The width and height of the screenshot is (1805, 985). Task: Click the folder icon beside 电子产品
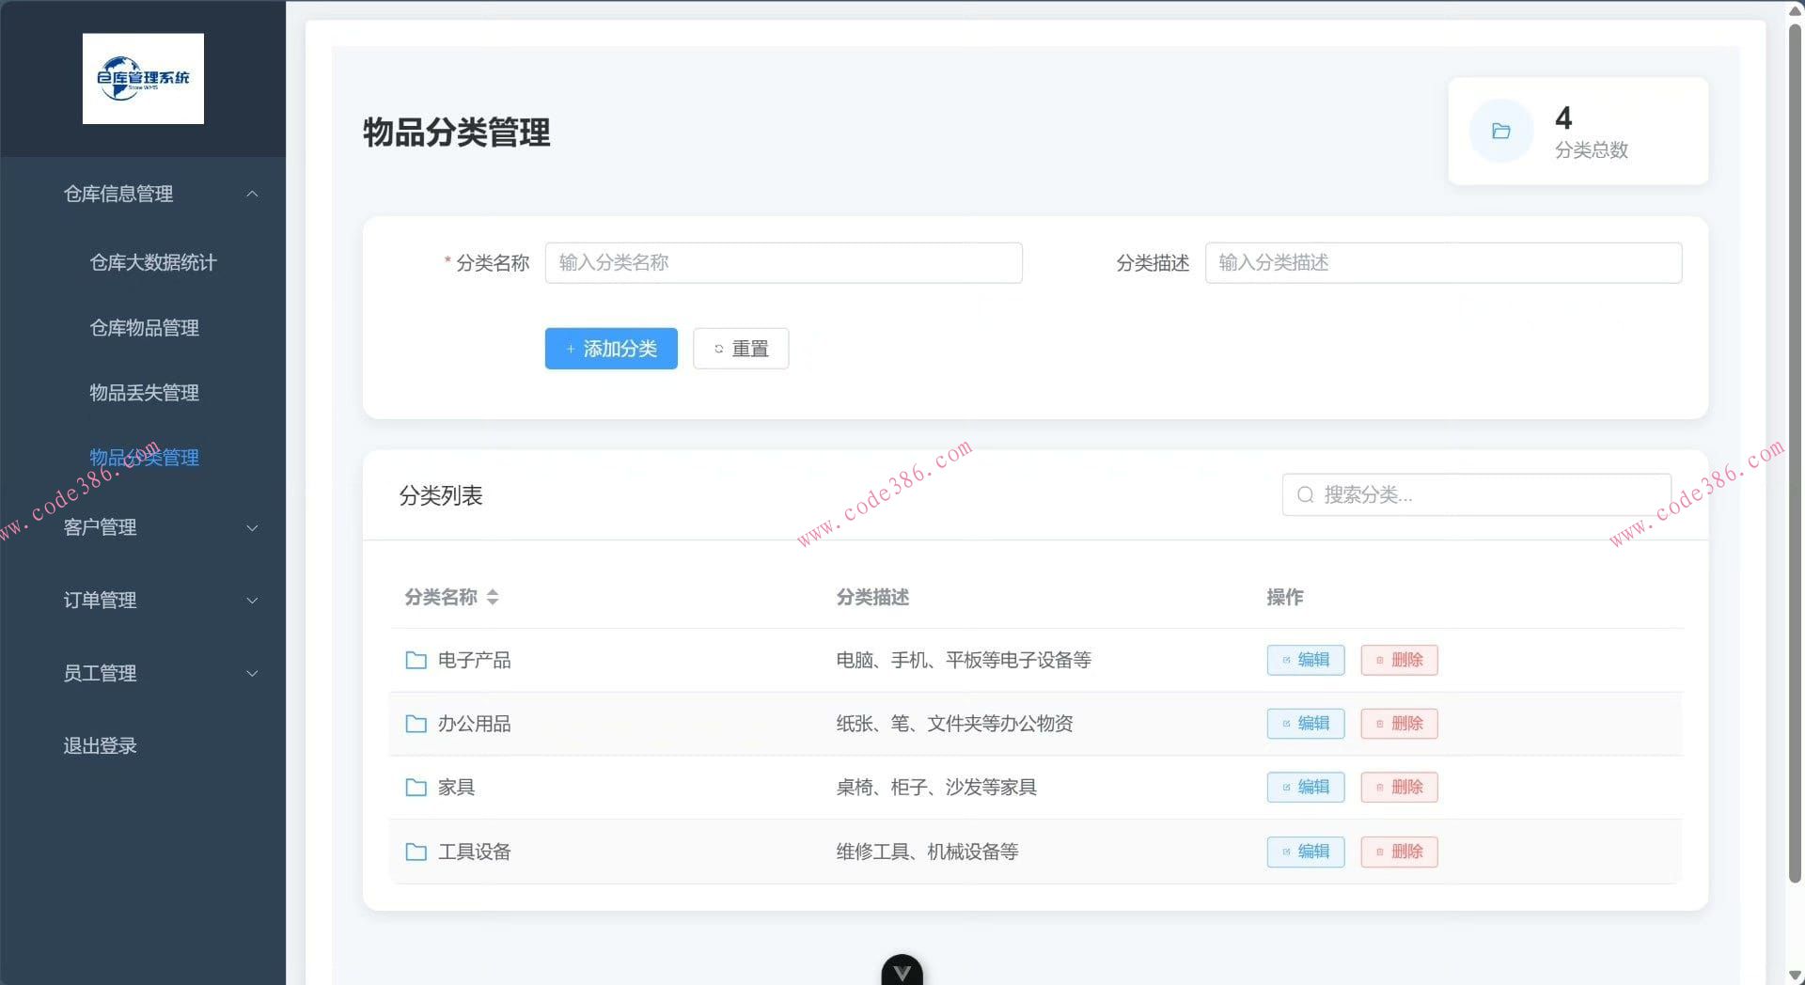416,660
